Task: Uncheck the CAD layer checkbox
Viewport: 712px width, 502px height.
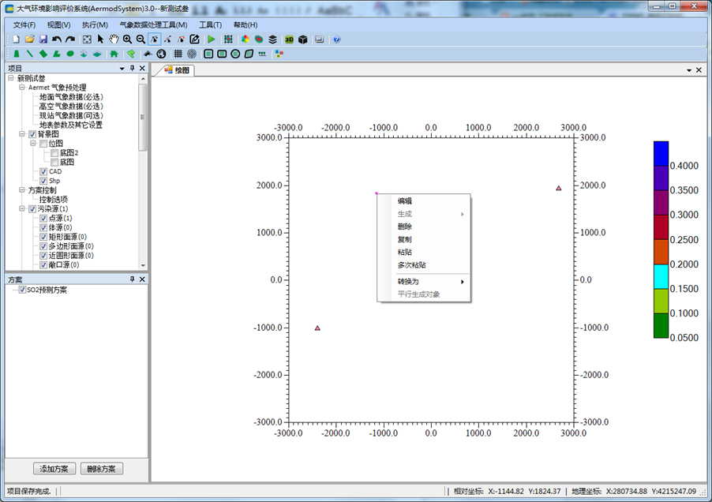Action: coord(43,171)
